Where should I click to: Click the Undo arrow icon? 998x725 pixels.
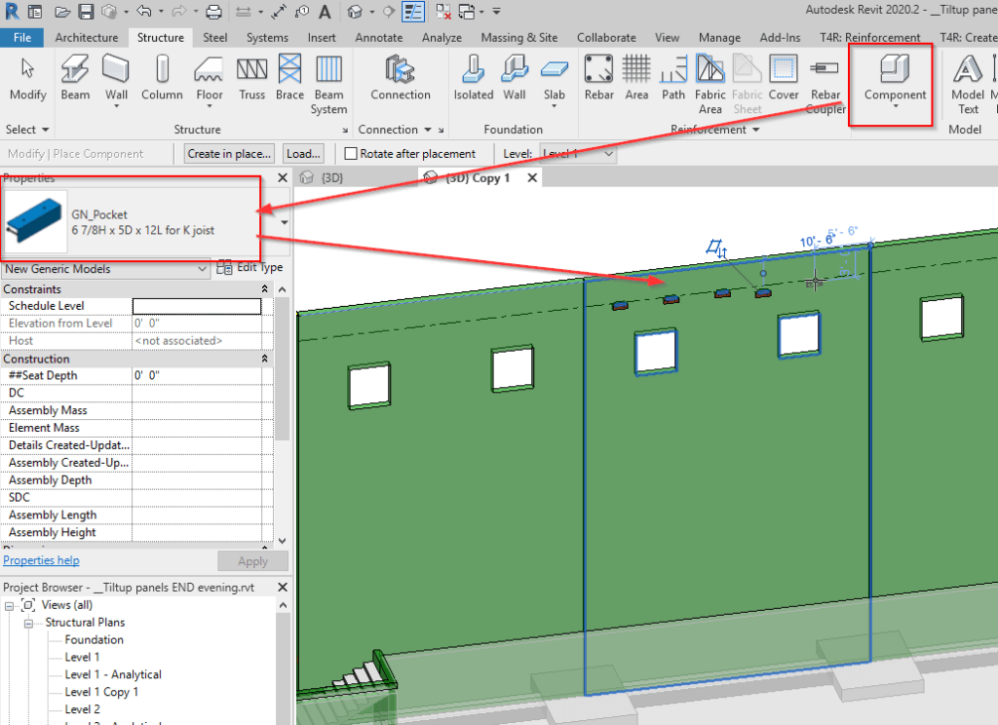pos(144,12)
